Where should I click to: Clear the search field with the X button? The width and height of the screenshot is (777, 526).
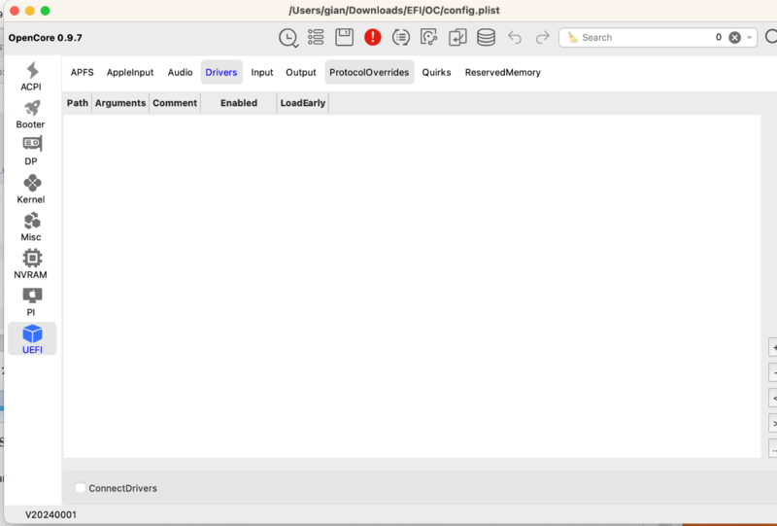tap(734, 38)
